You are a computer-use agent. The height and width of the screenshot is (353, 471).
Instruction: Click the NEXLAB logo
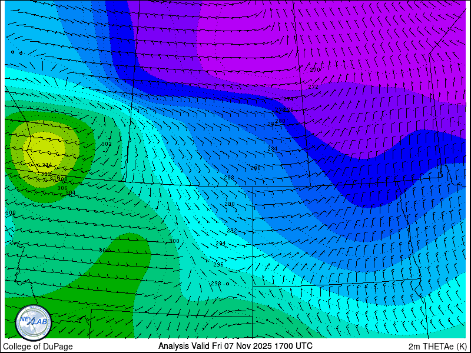pyautogui.click(x=34, y=322)
